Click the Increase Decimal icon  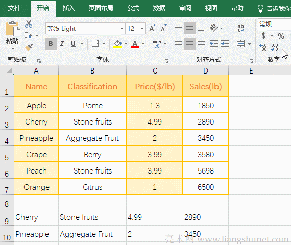263,47
